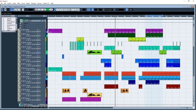
Task: Select the Mute X tool
Action: coord(68,9)
